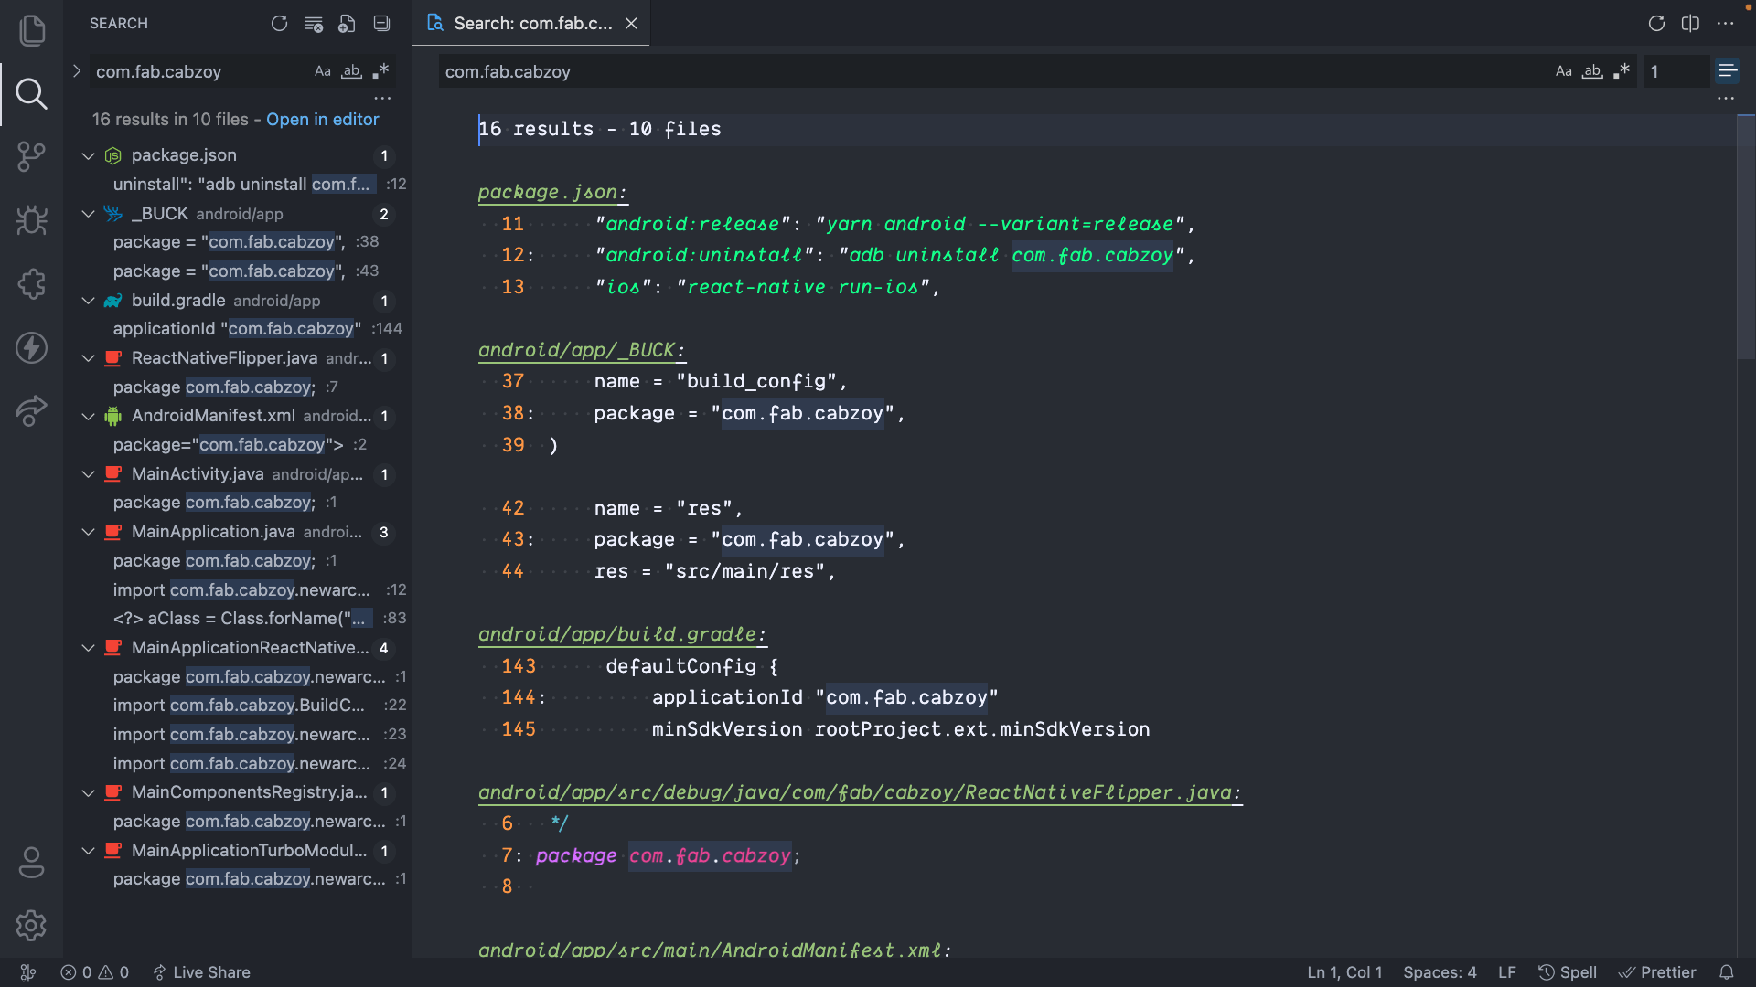The height and width of the screenshot is (987, 1756).
Task: Collapse build.gradle results
Action: pos(88,301)
